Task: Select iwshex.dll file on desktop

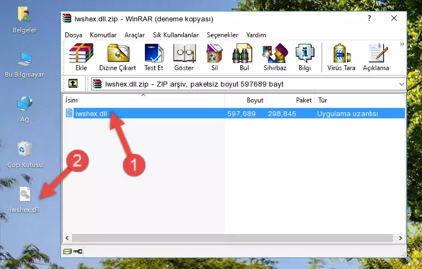Action: pos(25,200)
